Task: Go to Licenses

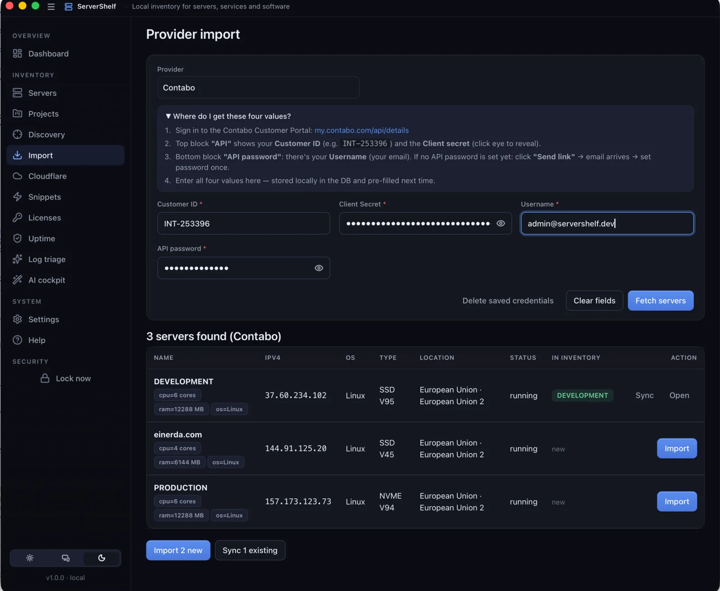Action: [65, 218]
